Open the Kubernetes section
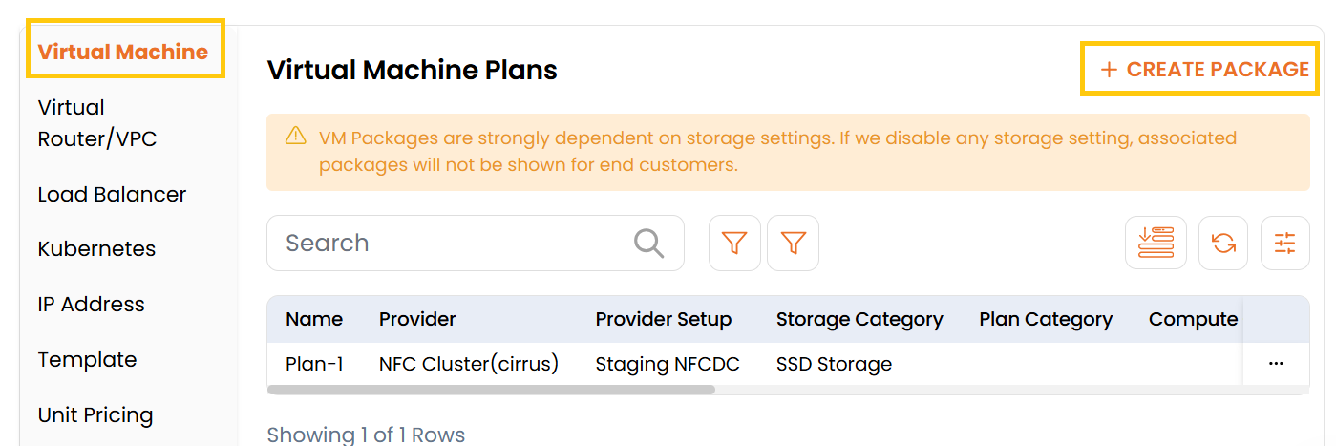Viewport: 1336px width, 446px height. coord(96,249)
